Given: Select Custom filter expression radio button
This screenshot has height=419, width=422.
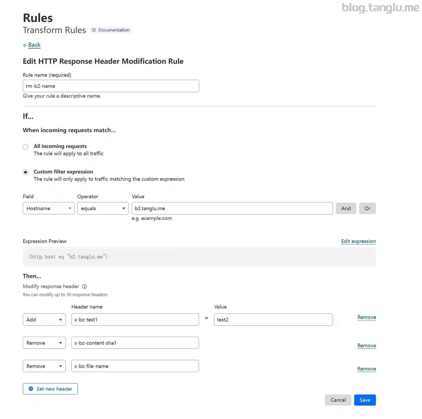Looking at the screenshot, I should [25, 172].
